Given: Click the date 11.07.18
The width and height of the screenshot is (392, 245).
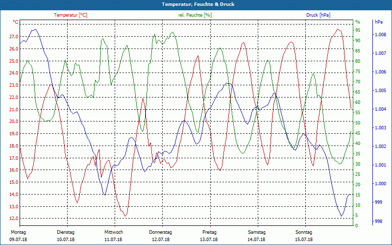Looking at the screenshot, I should pos(113,240).
